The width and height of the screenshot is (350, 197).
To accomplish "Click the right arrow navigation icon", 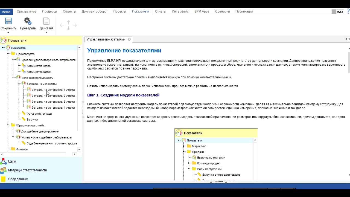I will click(75, 25).
